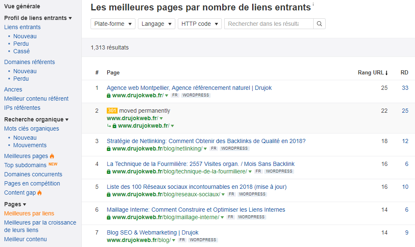Screen dimensions: 415x247
Task: Click the FR tag on the blog/netlinking row
Action: coord(214,148)
